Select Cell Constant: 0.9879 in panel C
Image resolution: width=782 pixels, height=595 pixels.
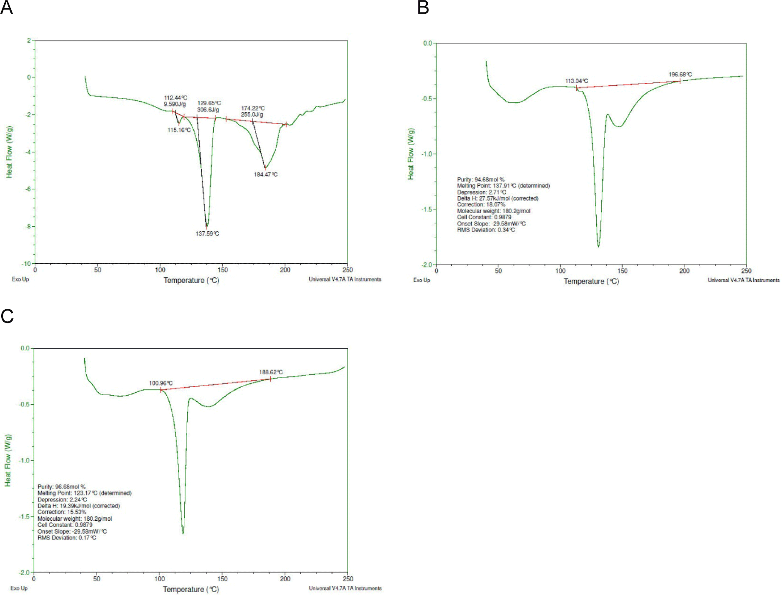coord(65,525)
